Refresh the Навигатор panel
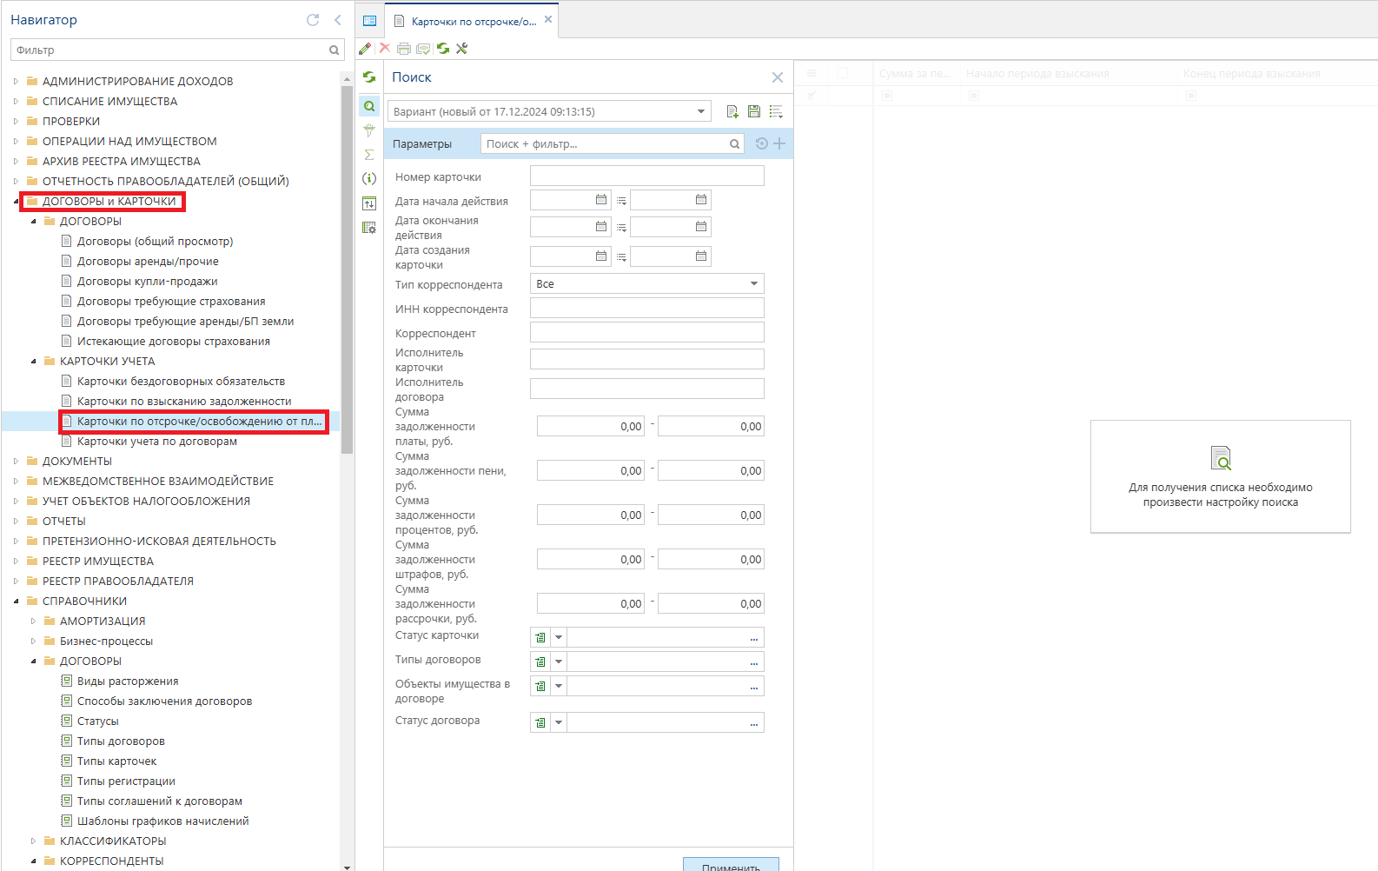The width and height of the screenshot is (1378, 871). click(x=313, y=20)
